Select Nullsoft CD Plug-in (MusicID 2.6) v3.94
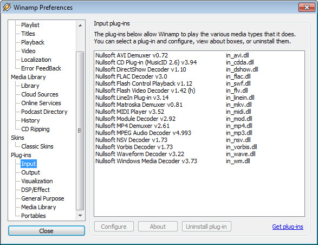 pos(146,62)
